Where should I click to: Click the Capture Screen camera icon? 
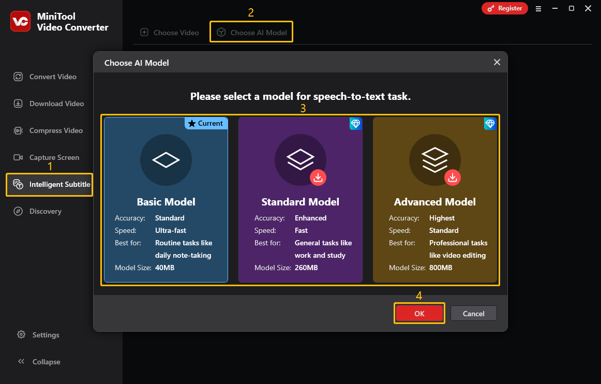tap(18, 157)
